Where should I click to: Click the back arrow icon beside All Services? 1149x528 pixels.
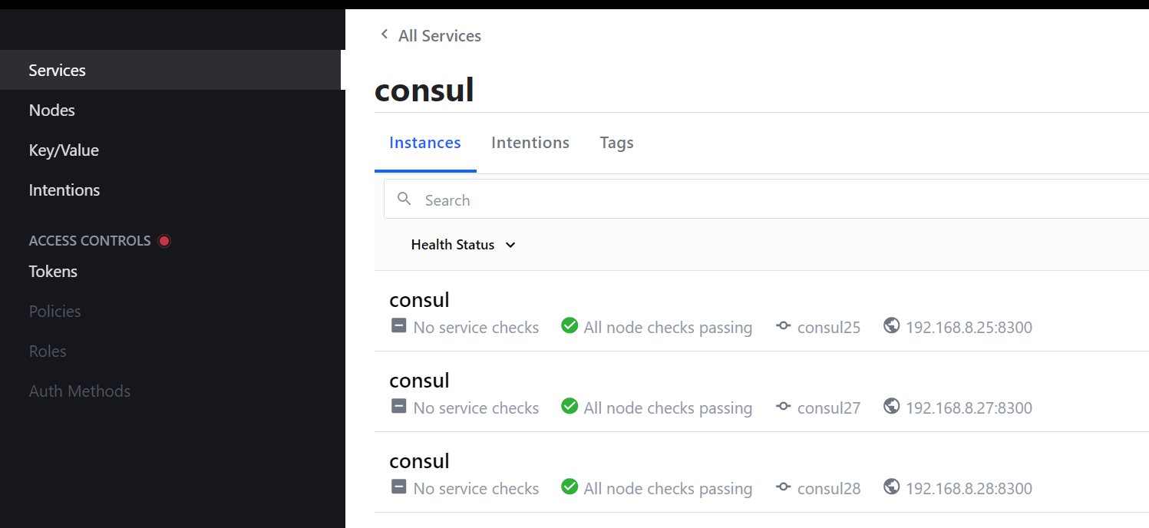[x=384, y=35]
